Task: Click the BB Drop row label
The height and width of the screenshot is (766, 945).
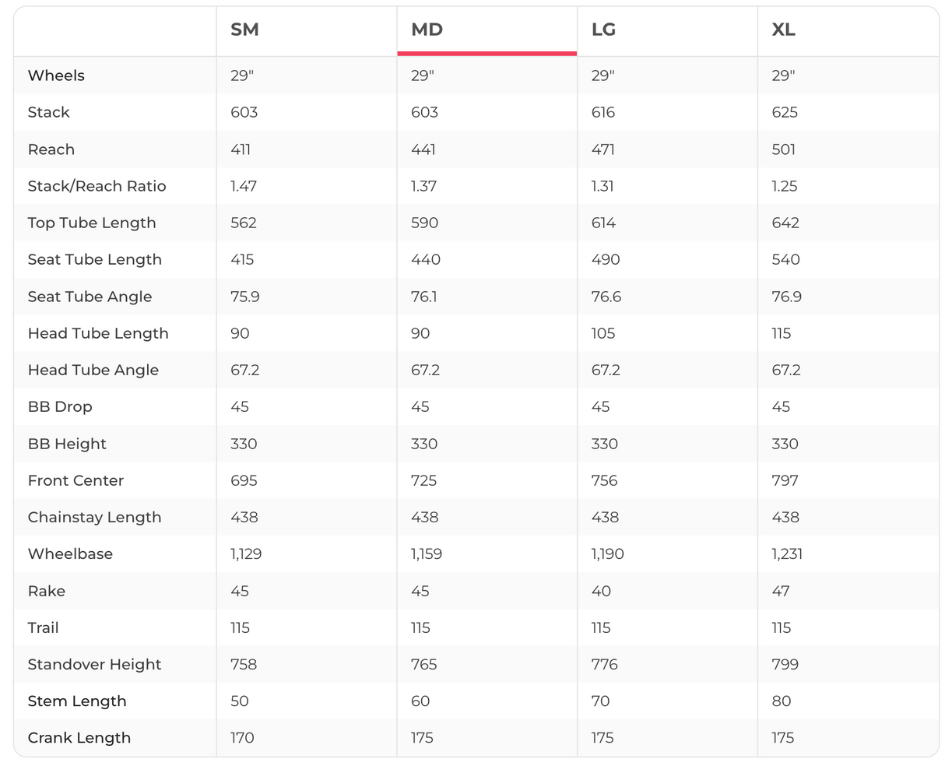Action: point(59,406)
